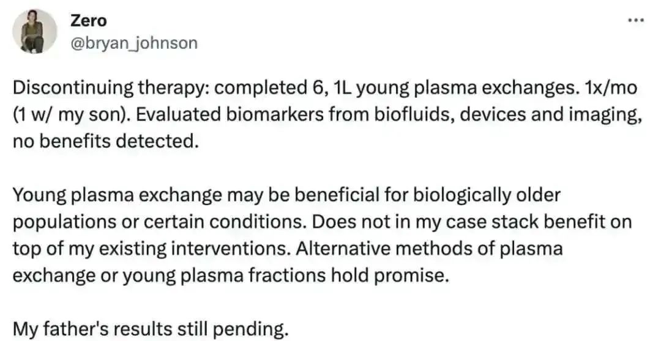Select the phrase "no benefits detected."
Viewport: 661px width, 341px height.
pos(105,141)
